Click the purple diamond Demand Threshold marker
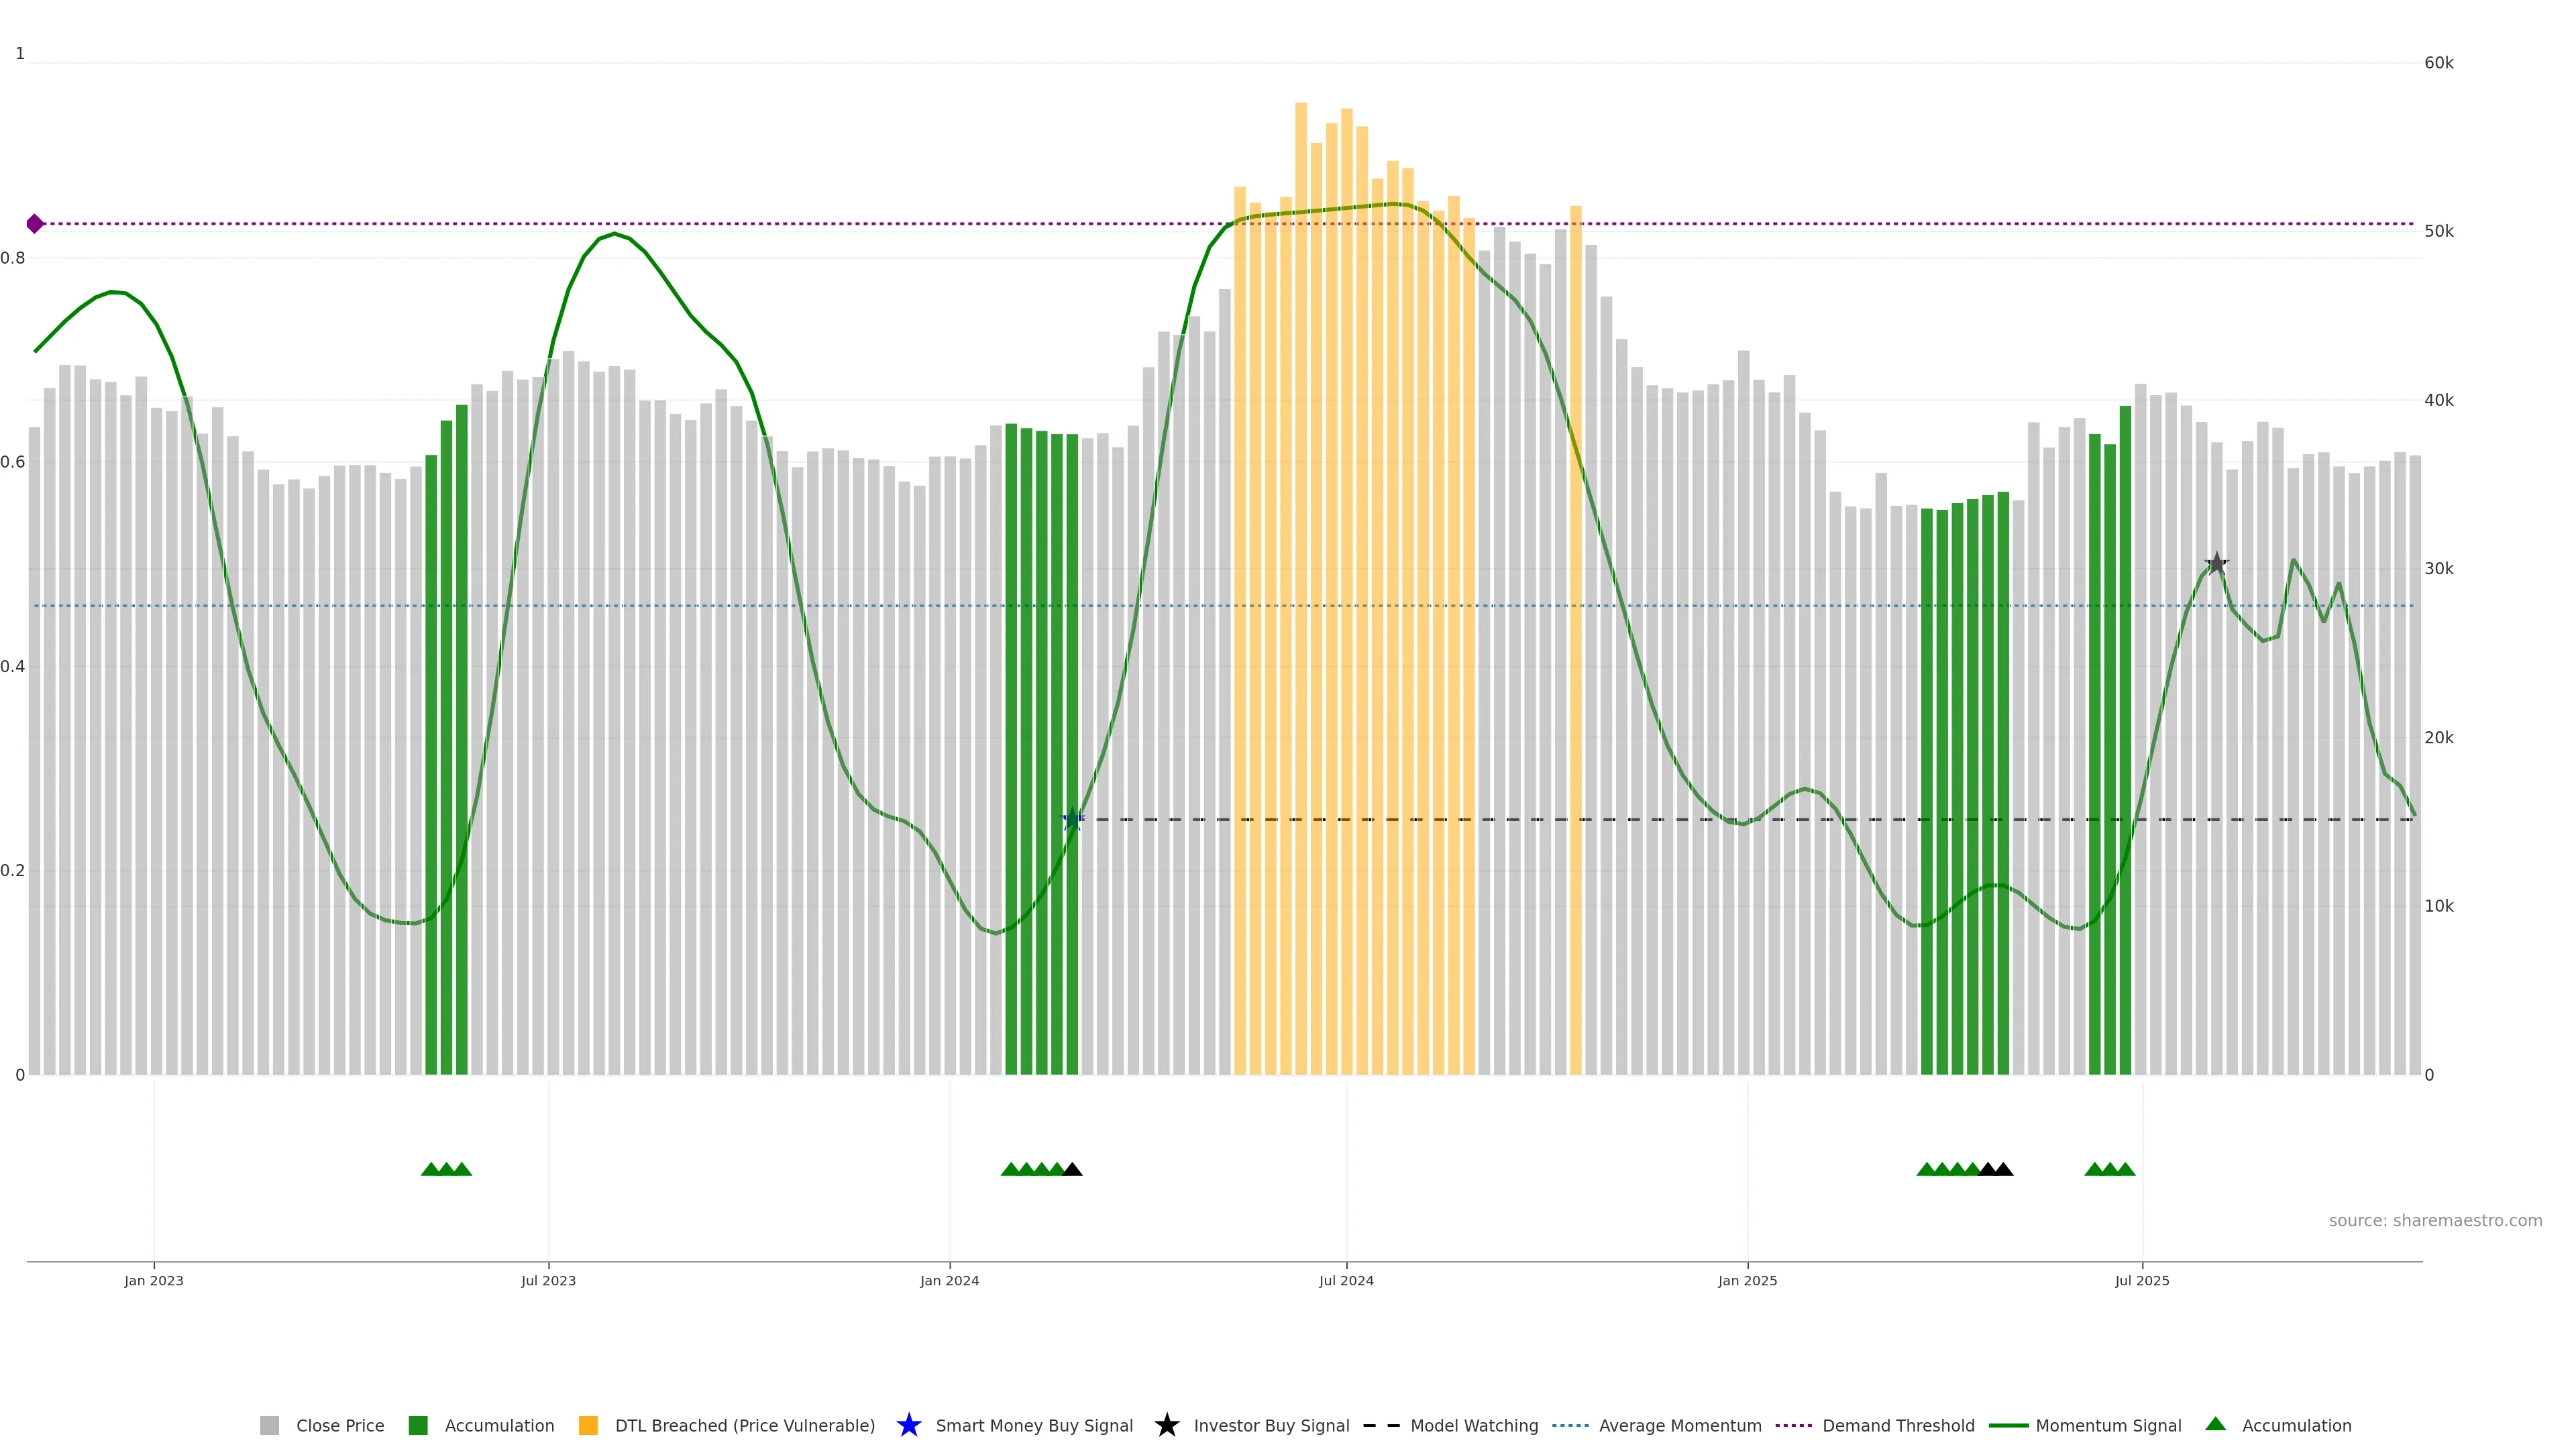2576x1449 pixels. point(35,224)
